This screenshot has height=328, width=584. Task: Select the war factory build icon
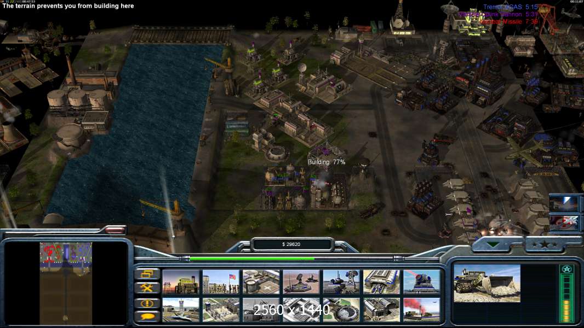[382, 282]
